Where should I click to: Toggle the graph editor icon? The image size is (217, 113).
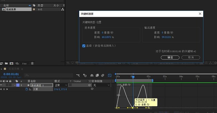point(110,75)
